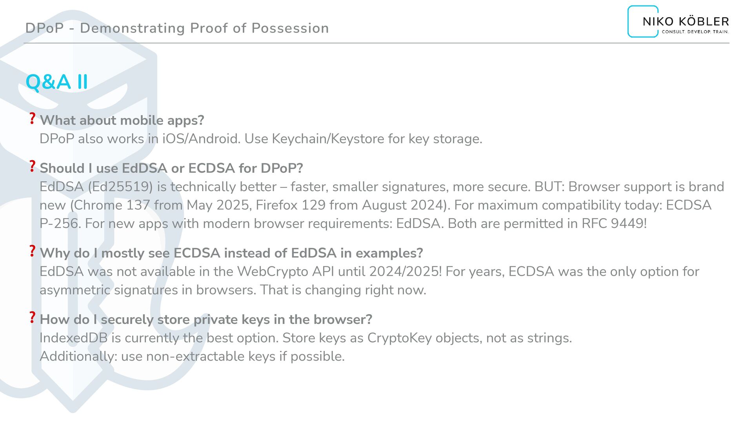Click the "IndexedDB is currently the best option" line
Image resolution: width=753 pixels, height=423 pixels.
coord(306,338)
